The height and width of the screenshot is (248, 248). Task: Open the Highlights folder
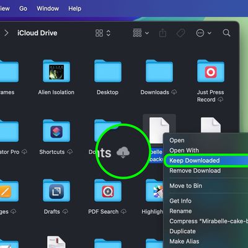tap(154, 190)
